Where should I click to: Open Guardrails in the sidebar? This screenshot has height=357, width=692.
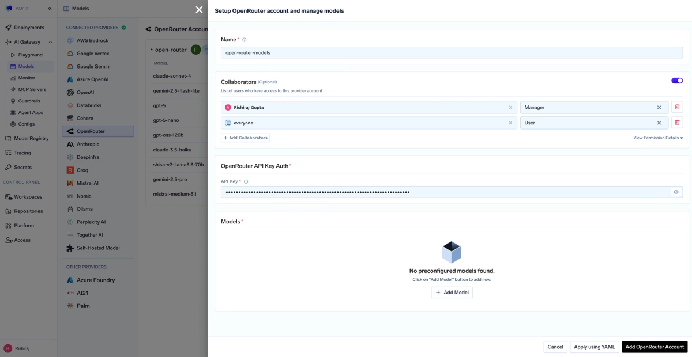coord(29,101)
